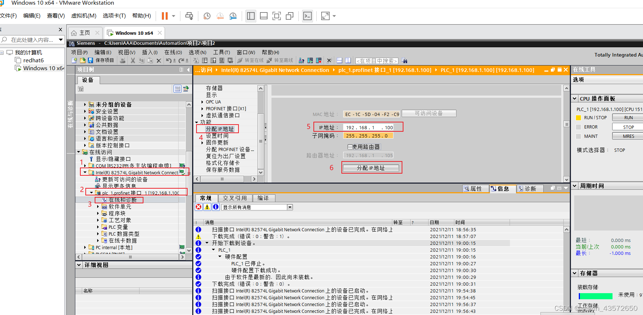Image resolution: width=643 pixels, height=315 pixels.
Task: Collapse CPU 操作面板 section
Action: point(575,98)
